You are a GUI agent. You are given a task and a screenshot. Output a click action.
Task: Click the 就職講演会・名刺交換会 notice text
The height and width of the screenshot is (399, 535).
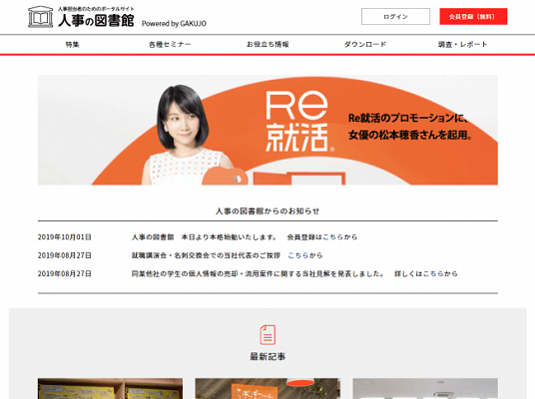point(206,255)
